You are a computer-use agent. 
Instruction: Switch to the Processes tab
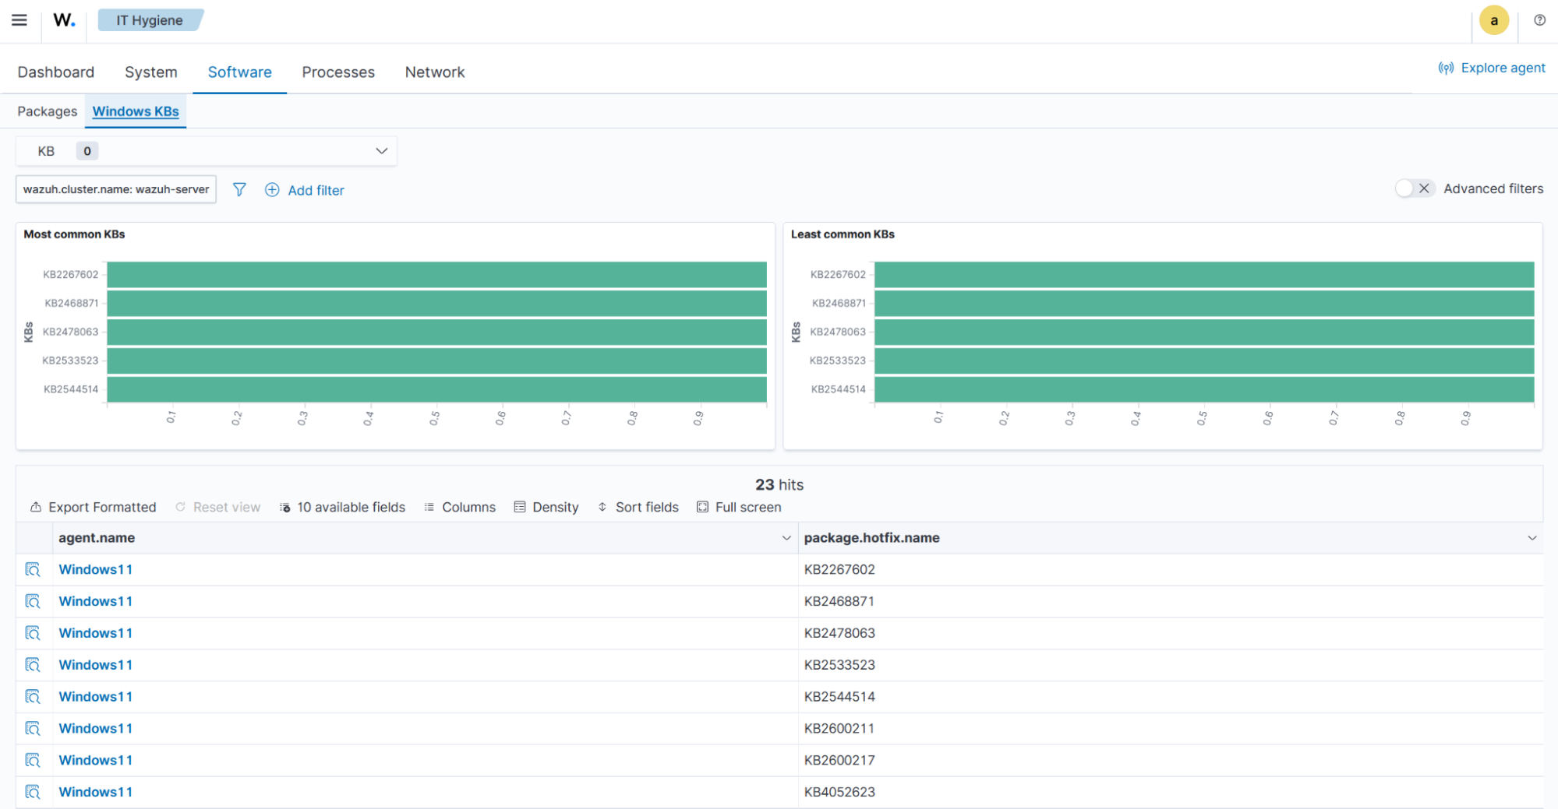click(x=338, y=72)
